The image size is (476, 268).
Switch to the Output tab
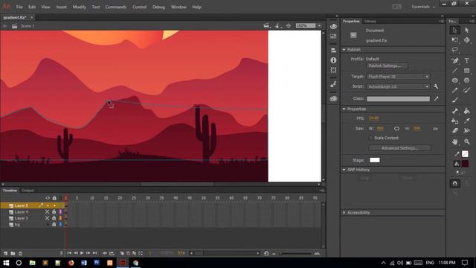coord(28,191)
